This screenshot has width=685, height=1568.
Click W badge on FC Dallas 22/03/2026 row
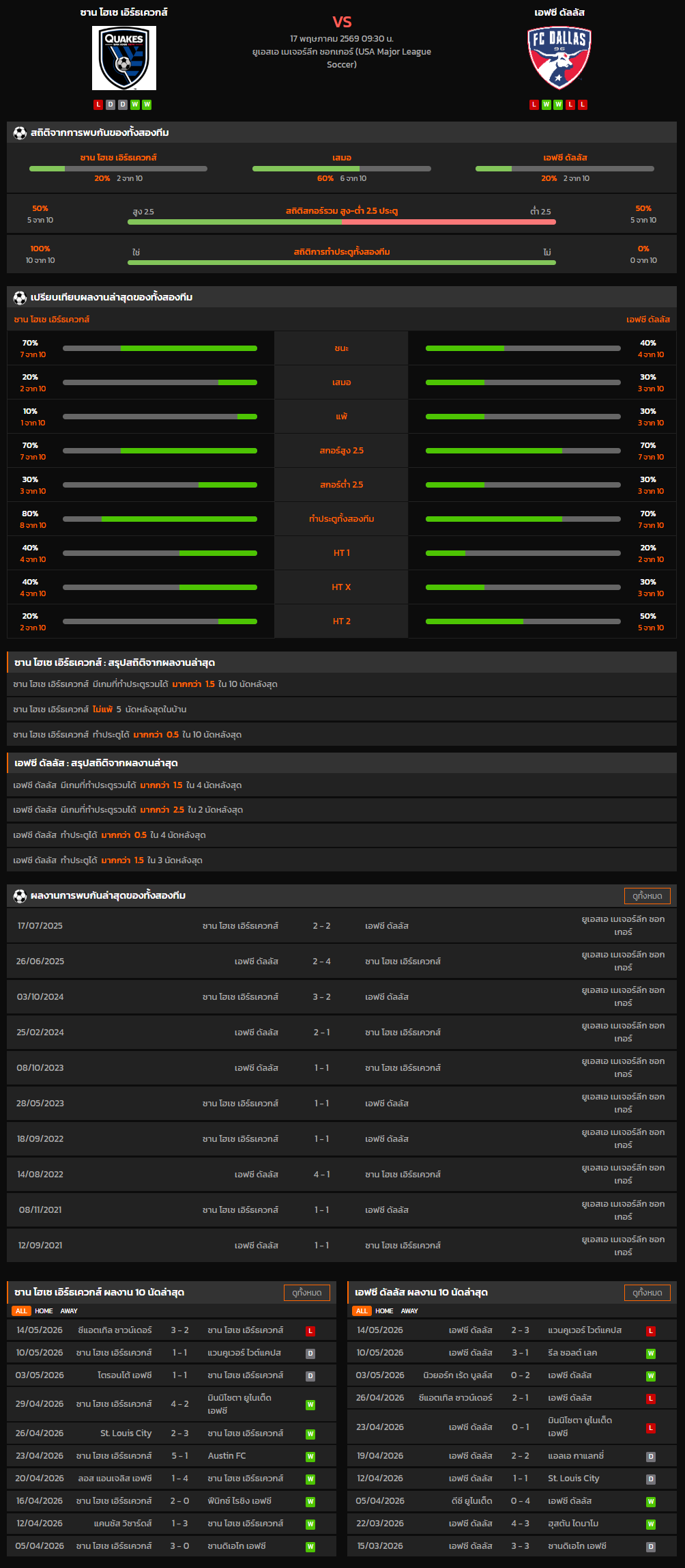click(x=651, y=1524)
